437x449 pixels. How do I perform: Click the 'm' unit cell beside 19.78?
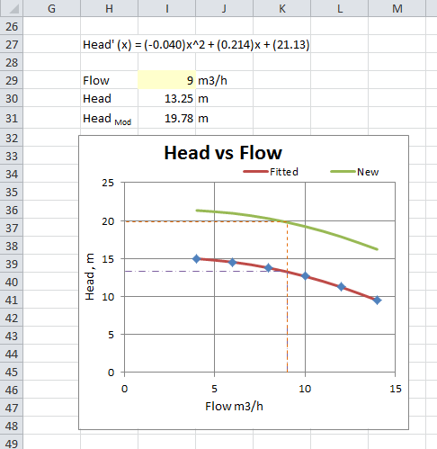tap(224, 118)
